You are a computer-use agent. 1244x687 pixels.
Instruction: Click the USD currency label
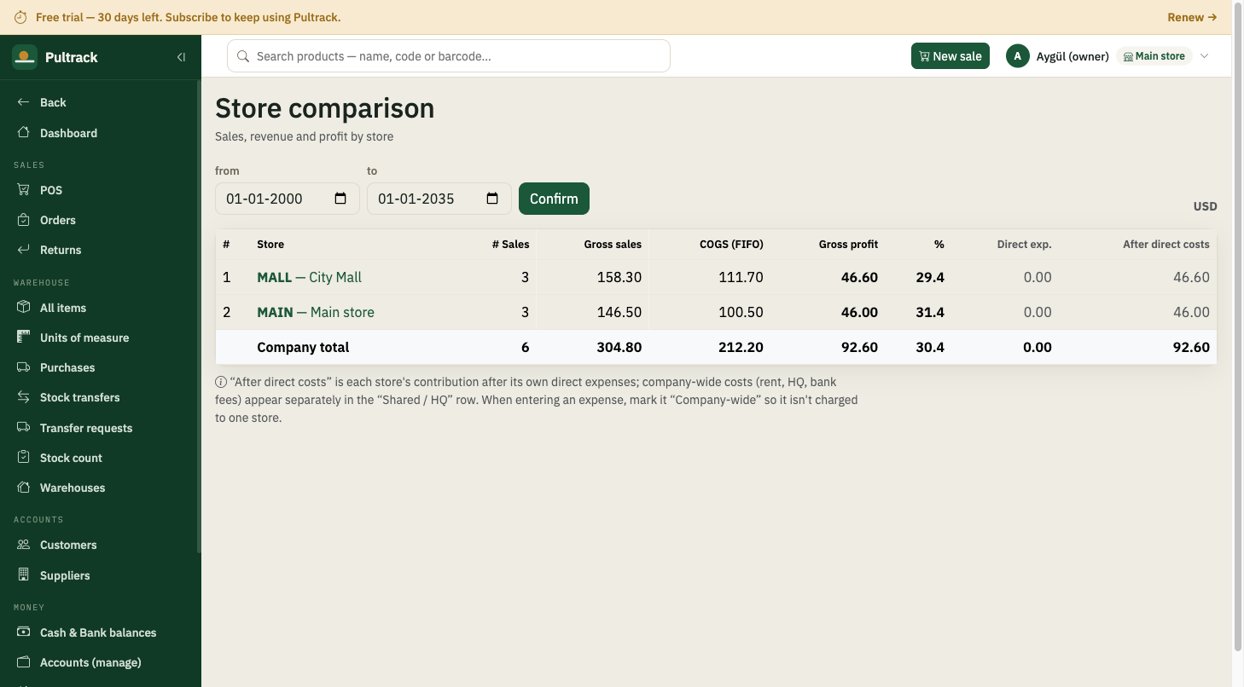point(1205,206)
